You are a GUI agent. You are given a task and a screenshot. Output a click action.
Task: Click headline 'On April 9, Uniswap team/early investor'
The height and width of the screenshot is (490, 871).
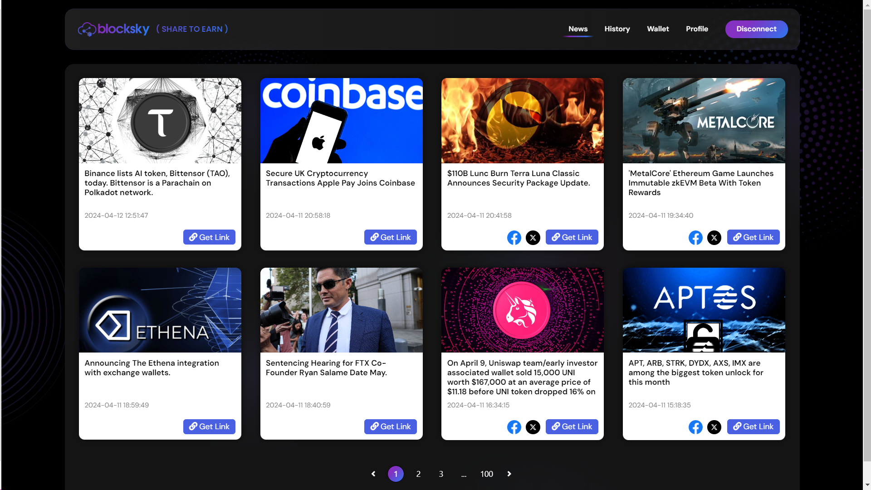click(522, 377)
